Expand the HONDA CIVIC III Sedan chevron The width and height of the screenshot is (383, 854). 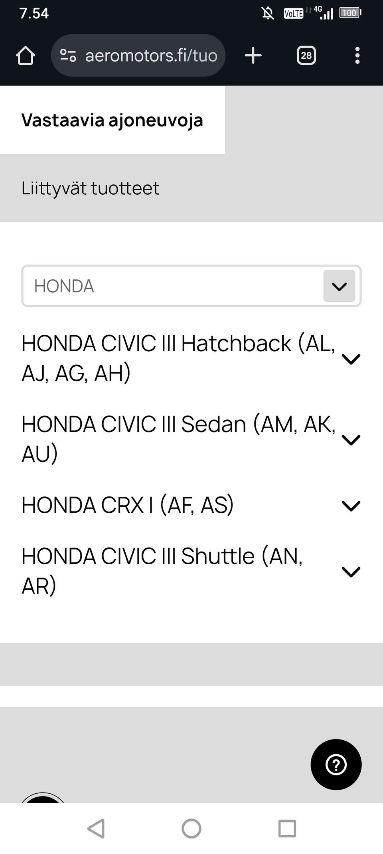(351, 439)
